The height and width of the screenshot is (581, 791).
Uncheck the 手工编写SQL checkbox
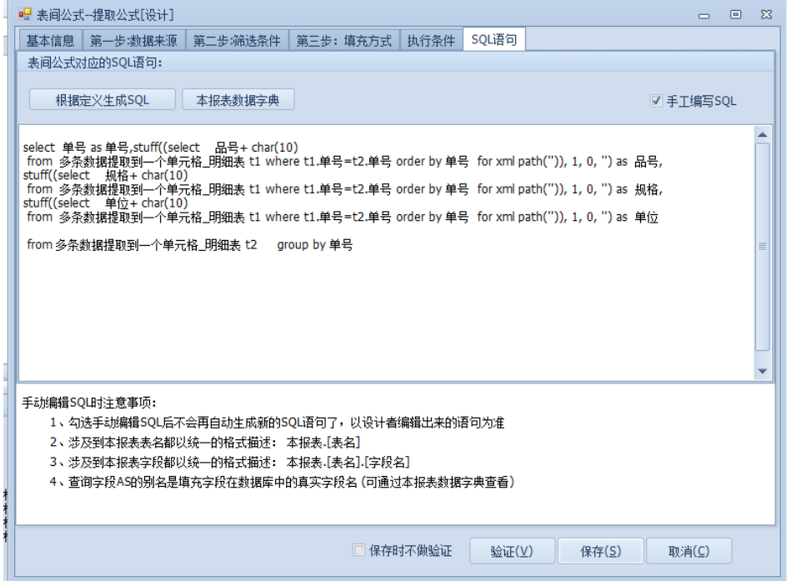[x=656, y=102]
